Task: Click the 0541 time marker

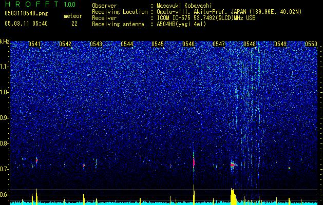Action: [x=34, y=44]
